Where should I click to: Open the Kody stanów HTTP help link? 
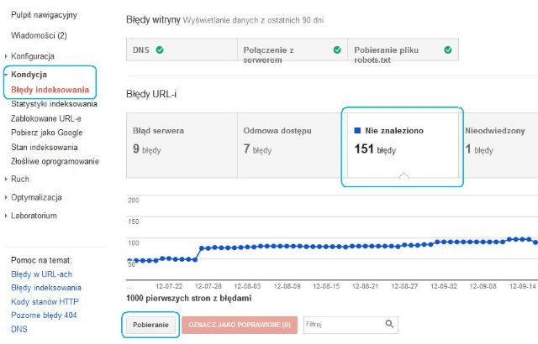pyautogui.click(x=44, y=300)
